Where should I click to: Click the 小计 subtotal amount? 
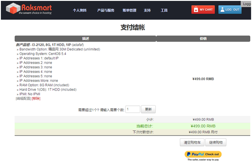tap(203, 119)
